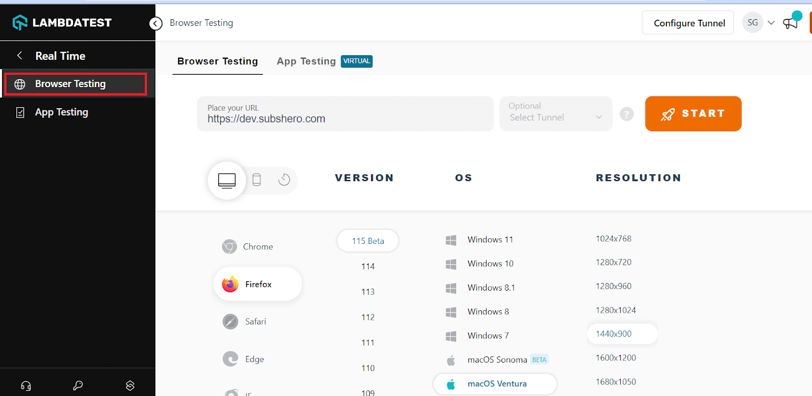The width and height of the screenshot is (812, 396).
Task: Select macOS Sonoma BETA
Action: [497, 360]
